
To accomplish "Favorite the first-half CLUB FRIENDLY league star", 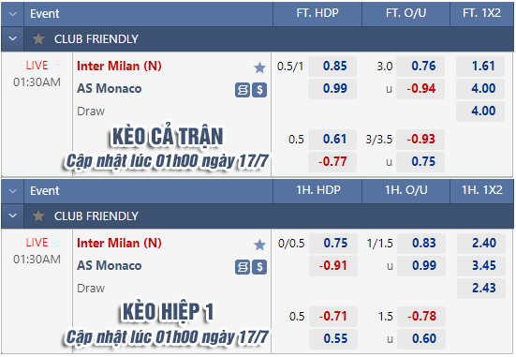I will (x=38, y=216).
